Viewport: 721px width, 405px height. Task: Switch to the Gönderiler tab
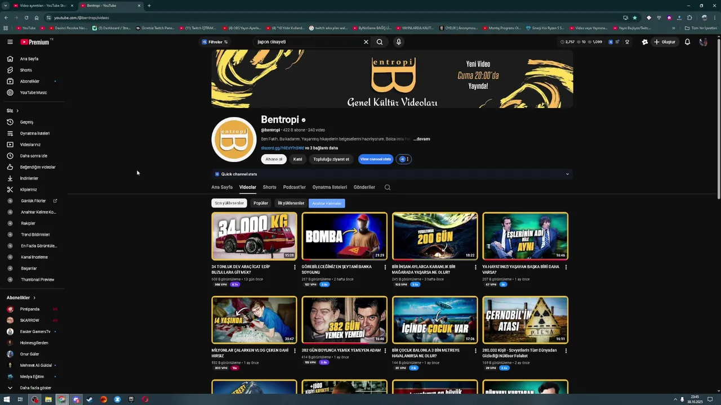[364, 187]
